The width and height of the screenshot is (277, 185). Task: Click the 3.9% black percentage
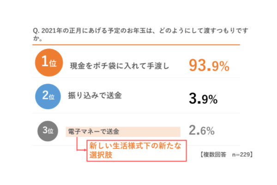[x=203, y=99]
